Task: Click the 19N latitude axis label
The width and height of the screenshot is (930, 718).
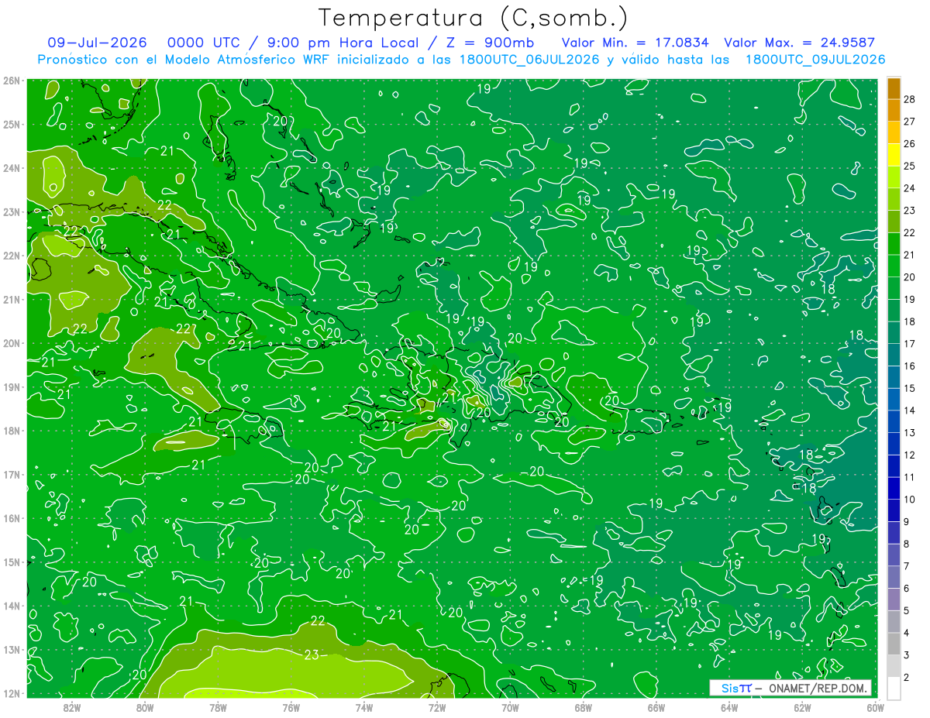Action: click(x=12, y=387)
